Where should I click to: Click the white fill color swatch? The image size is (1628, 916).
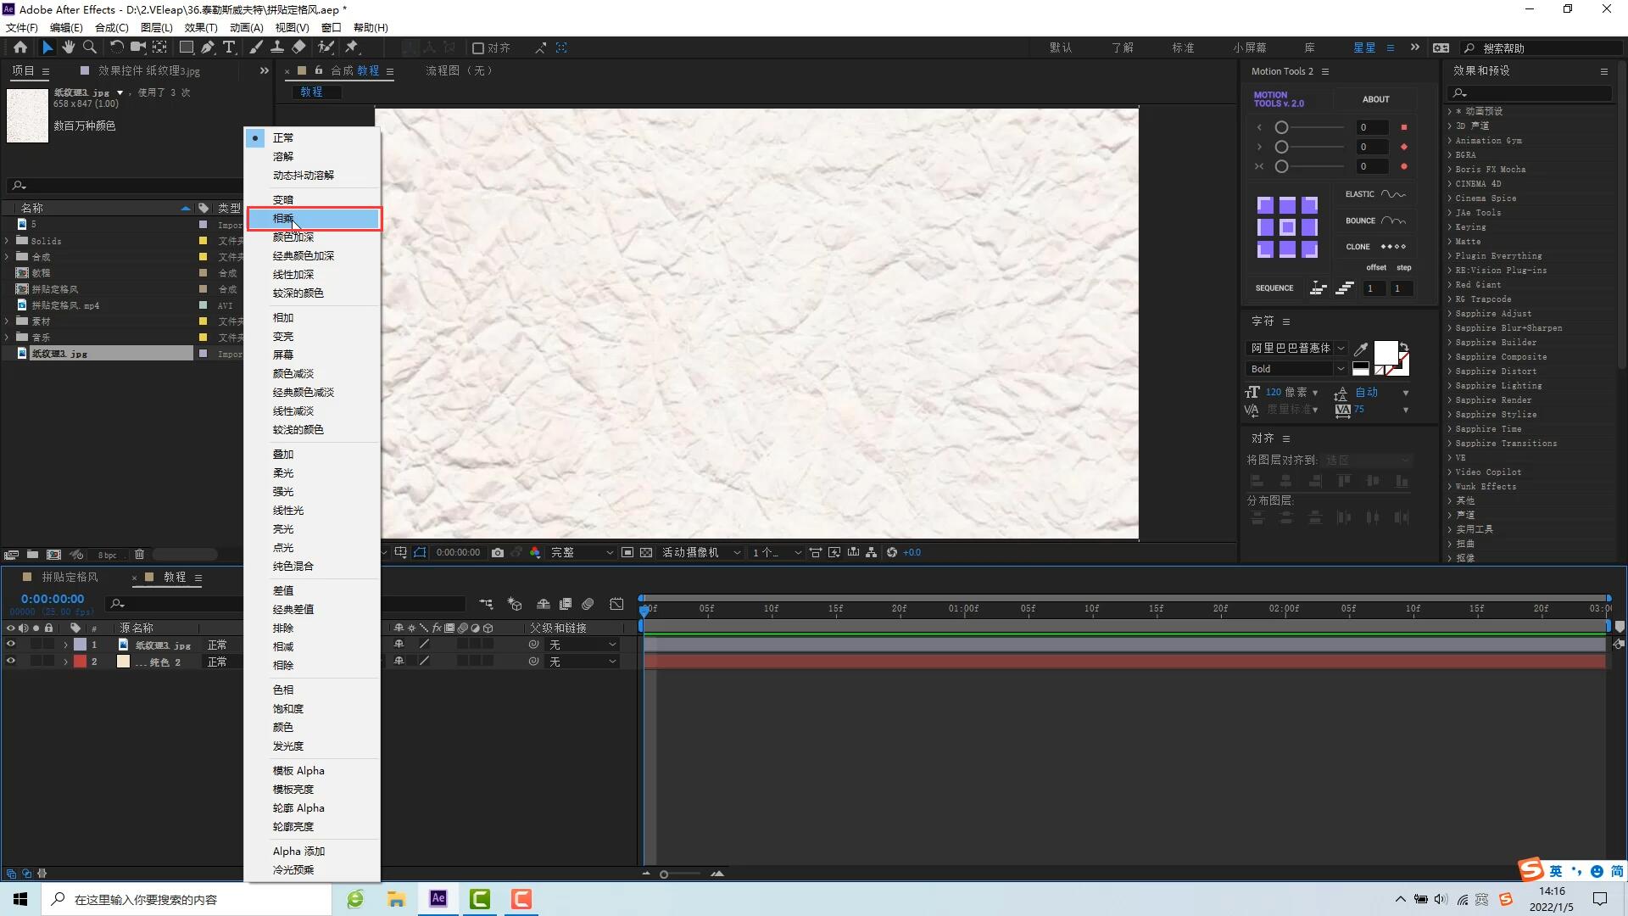[x=1385, y=351]
